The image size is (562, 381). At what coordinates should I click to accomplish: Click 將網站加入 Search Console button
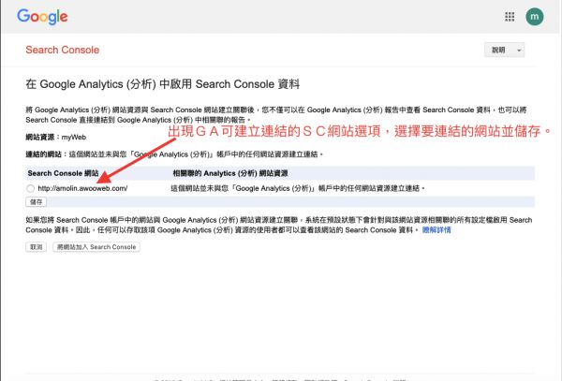[x=96, y=247]
